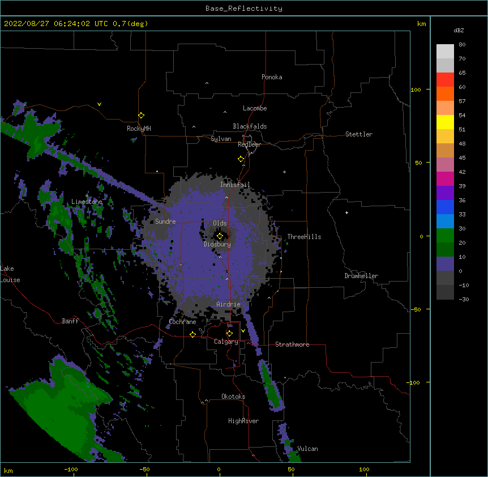Click the Strathmore label
The width and height of the screenshot is (488, 477).
click(x=292, y=344)
